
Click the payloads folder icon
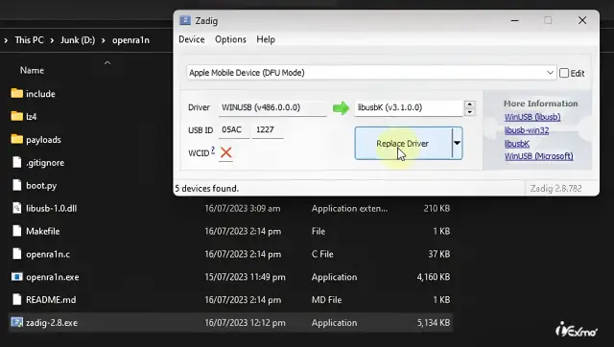point(17,139)
